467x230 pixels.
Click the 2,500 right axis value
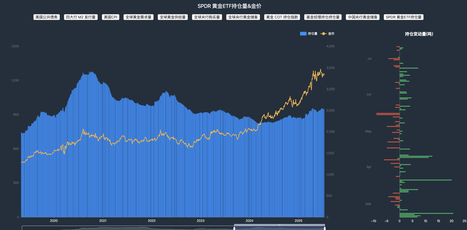(331, 110)
